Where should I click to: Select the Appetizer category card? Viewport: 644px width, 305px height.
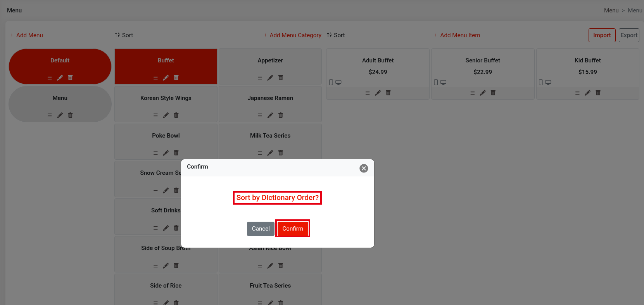click(270, 66)
